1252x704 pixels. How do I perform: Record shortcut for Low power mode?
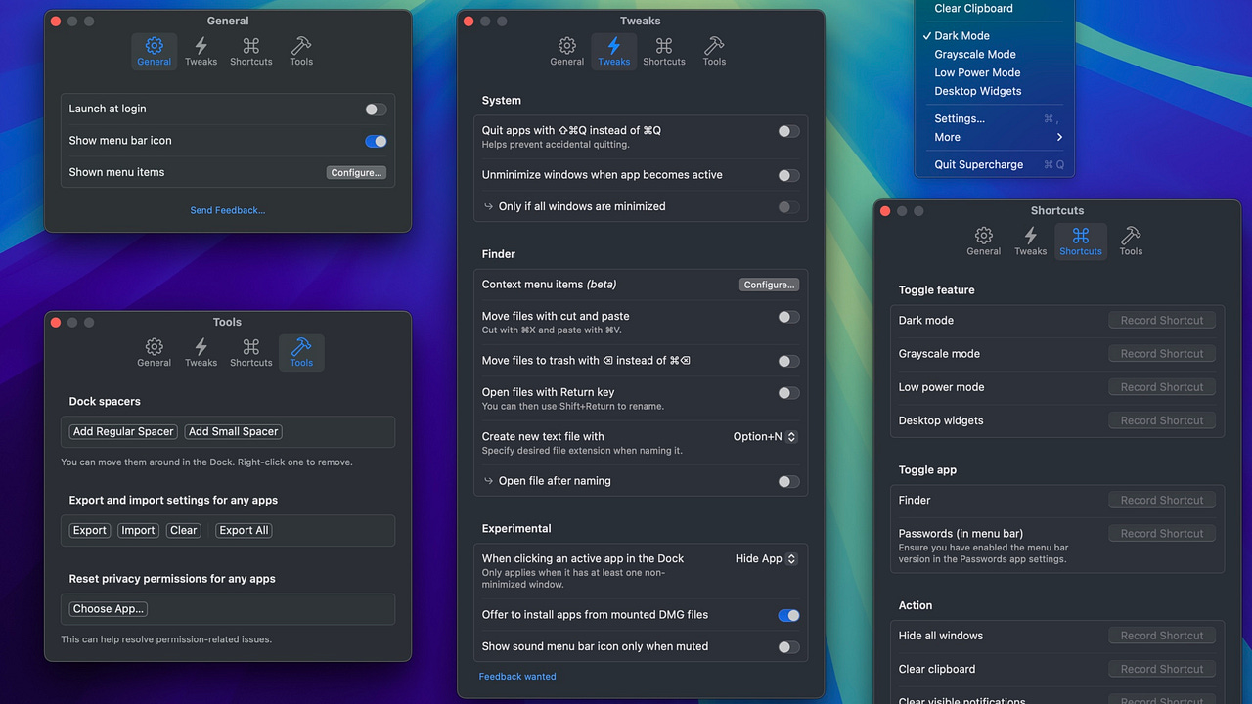click(1162, 387)
